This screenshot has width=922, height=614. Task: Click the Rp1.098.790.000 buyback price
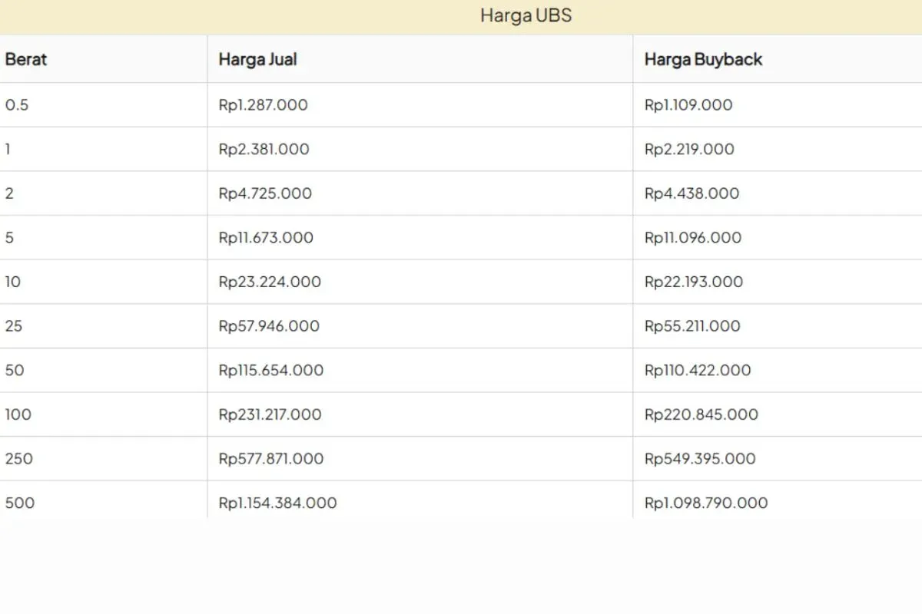point(706,503)
